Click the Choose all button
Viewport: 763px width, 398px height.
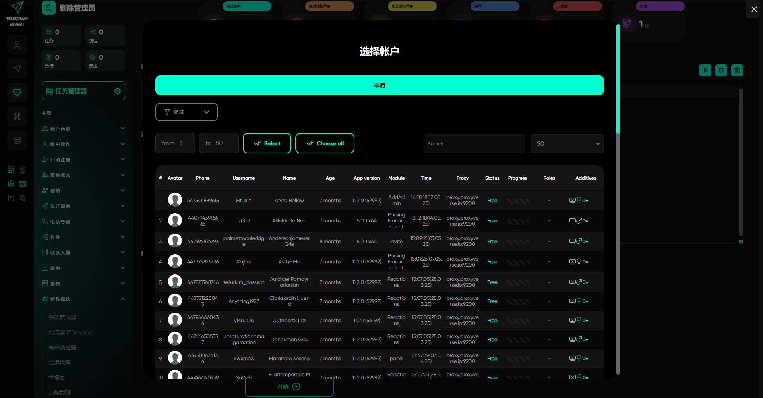pos(325,143)
